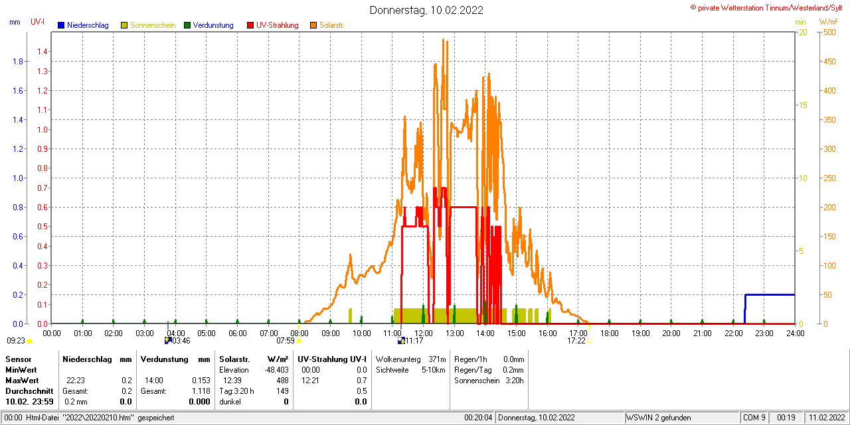The image size is (850, 425).
Task: Click the Verdunstung Gesamt value 1.118
Action: [x=201, y=391]
